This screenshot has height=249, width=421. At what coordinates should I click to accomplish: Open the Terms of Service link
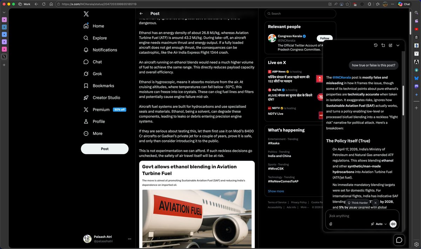(x=277, y=202)
